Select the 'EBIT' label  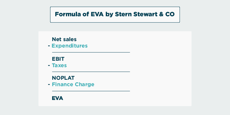(58, 59)
